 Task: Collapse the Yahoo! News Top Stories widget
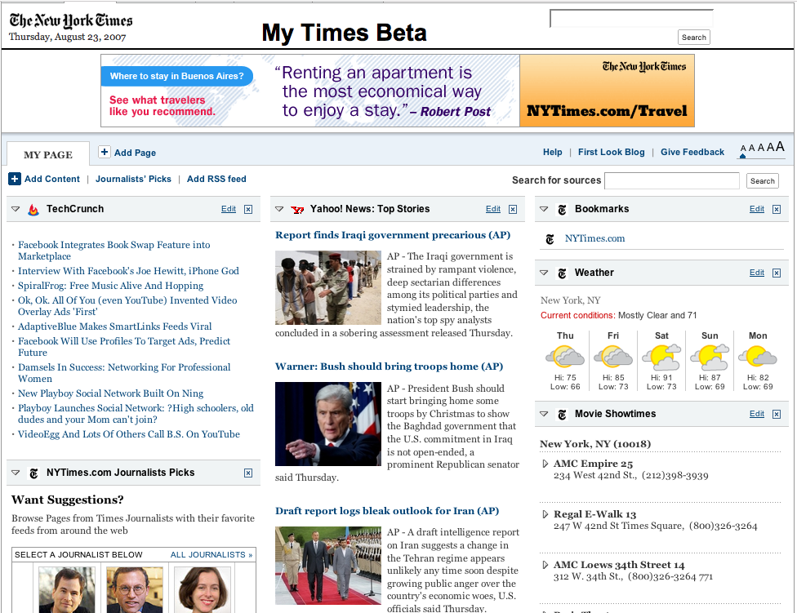279,209
